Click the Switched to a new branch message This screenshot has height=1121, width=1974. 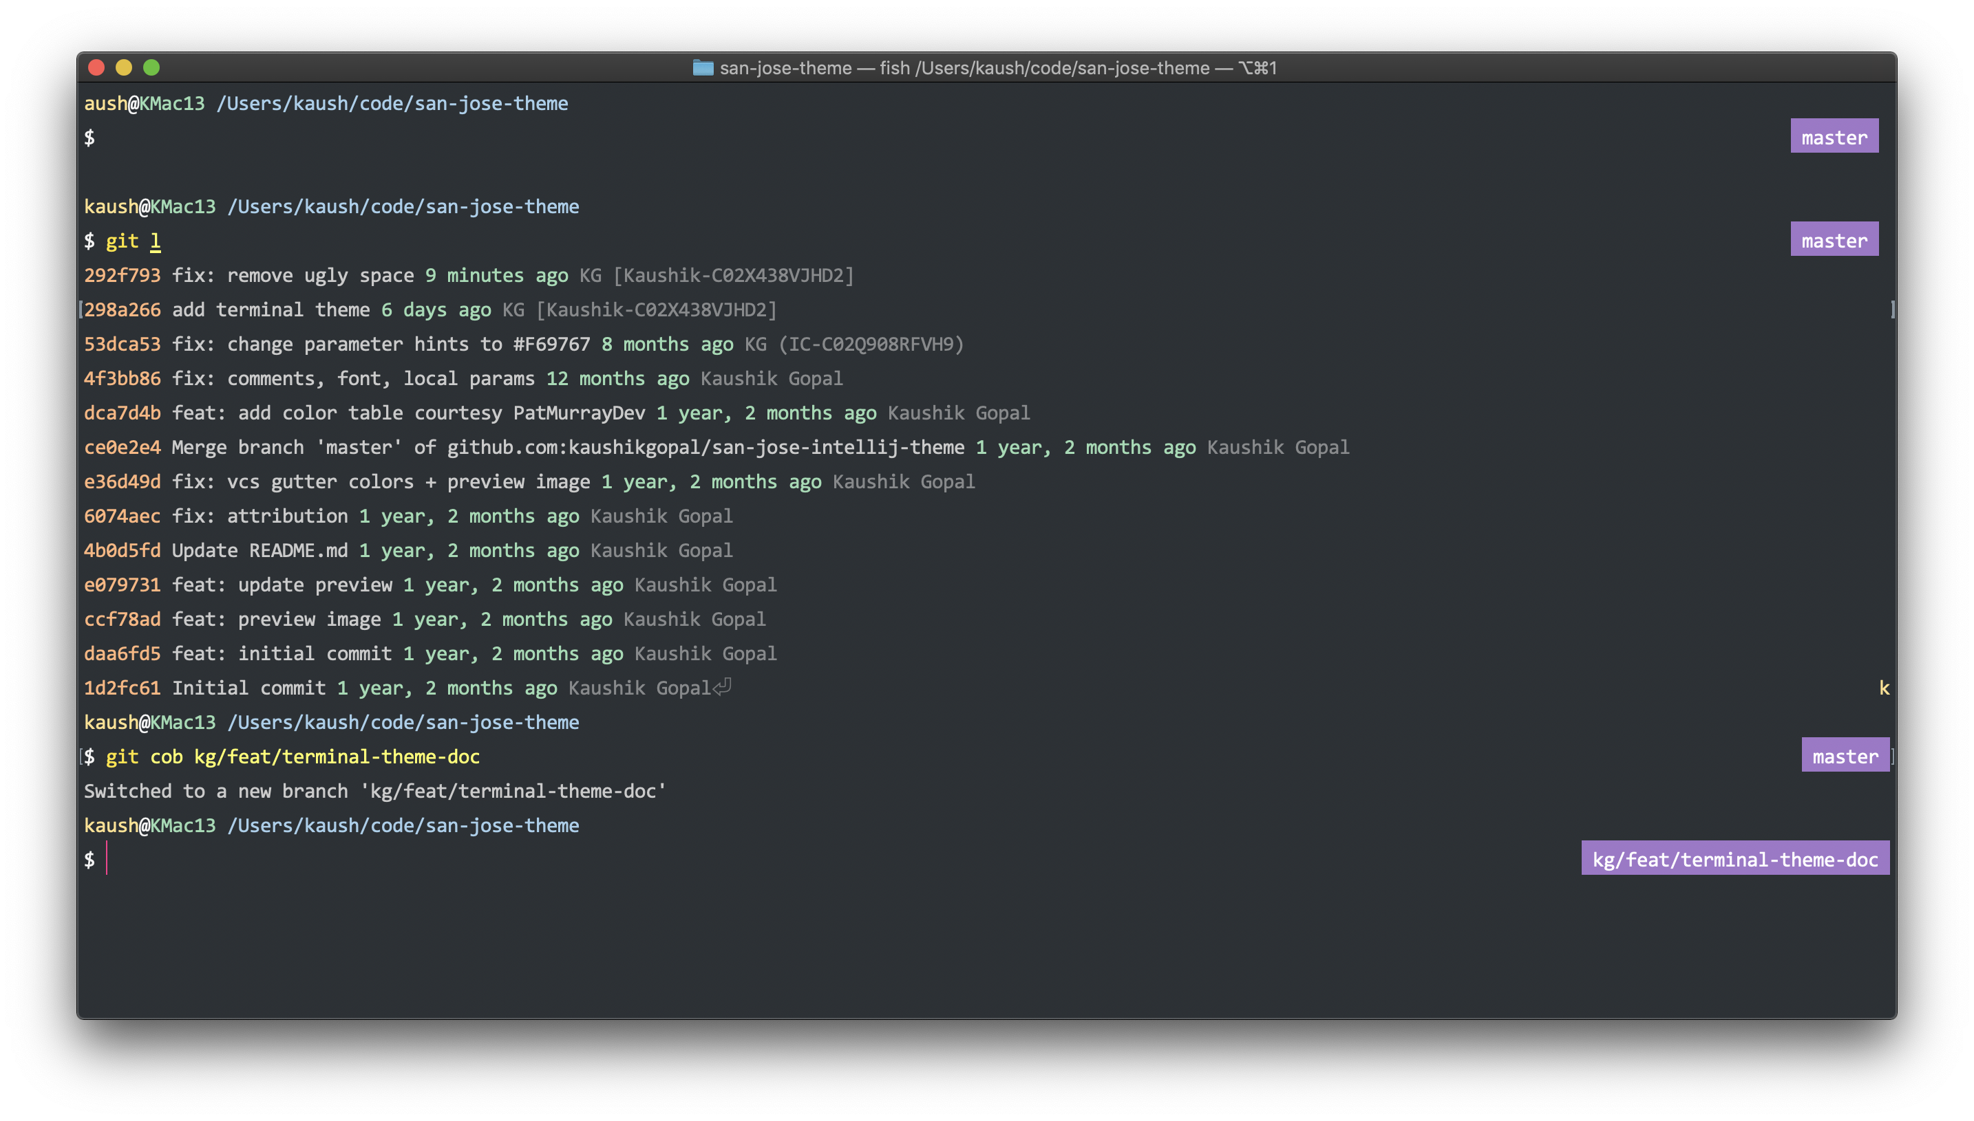pos(374,791)
